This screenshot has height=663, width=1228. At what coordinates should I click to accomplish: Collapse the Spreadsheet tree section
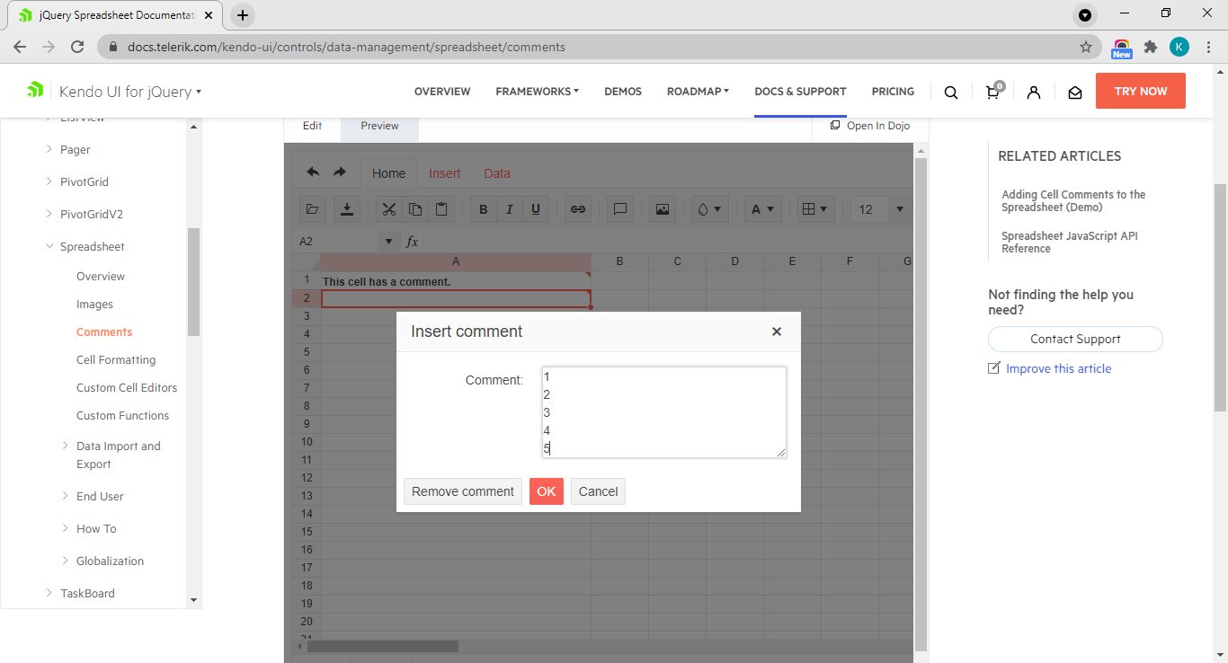pos(49,246)
